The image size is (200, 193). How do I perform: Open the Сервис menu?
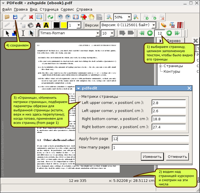pyautogui.click(x=67, y=9)
